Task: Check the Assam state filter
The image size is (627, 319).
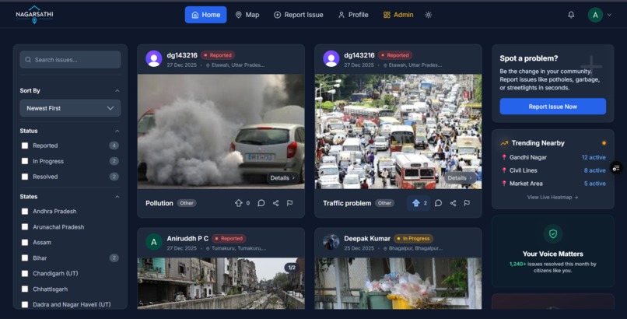Action: [25, 243]
